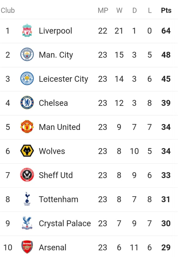Click the Club column header
This screenshot has height=257, width=178.
pos(8,10)
